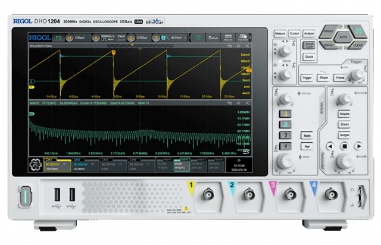Tap the memory position bar above waveform
Image resolution: width=381 pixels, height=245 pixels.
pos(140,46)
